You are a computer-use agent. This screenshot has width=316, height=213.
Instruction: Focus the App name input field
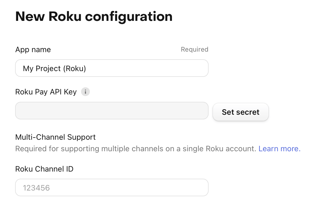click(x=112, y=68)
